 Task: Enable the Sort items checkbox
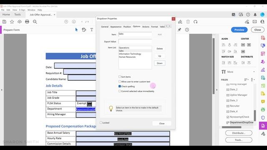pos(120,77)
